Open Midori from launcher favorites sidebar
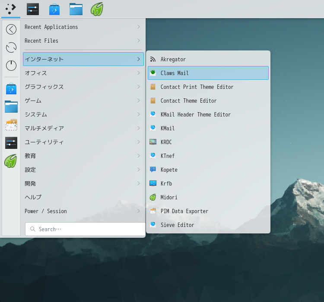Image resolution: width=324 pixels, height=302 pixels. click(11, 161)
